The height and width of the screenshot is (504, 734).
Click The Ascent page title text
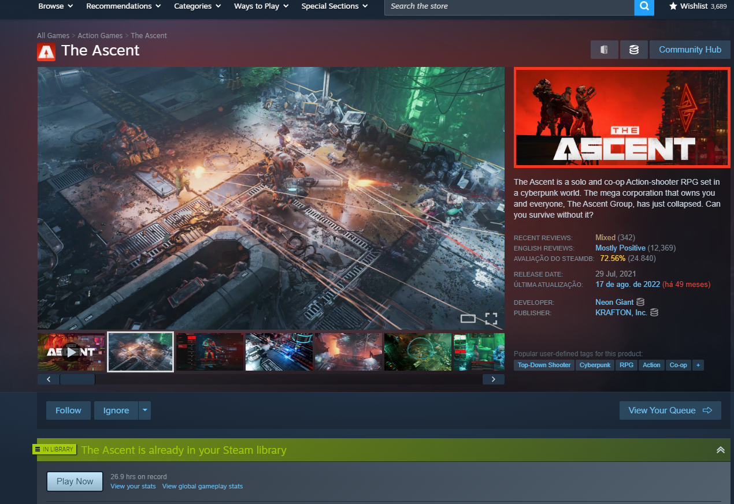tap(101, 50)
